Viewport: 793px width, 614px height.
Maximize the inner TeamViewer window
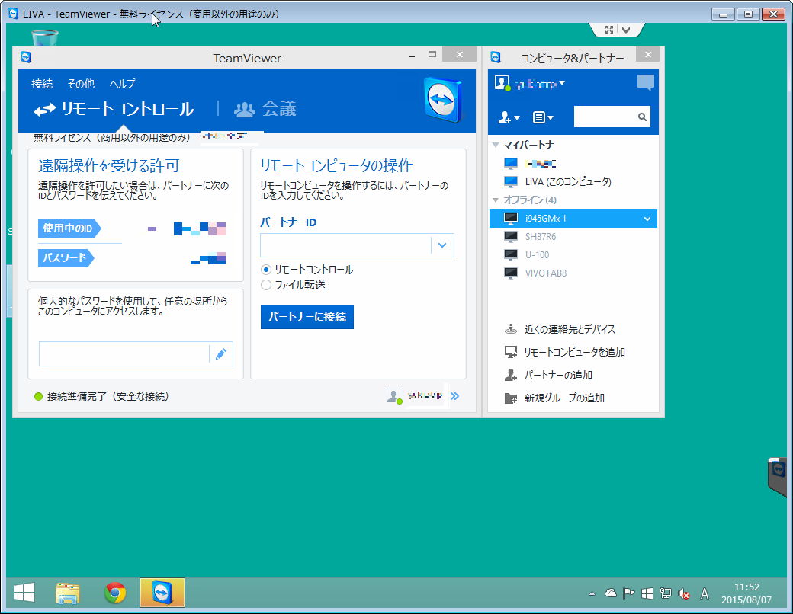tap(432, 55)
